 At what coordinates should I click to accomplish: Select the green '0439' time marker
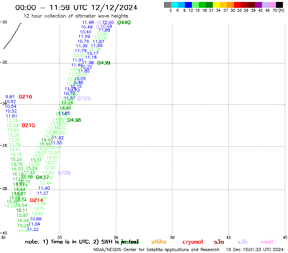[104, 63]
